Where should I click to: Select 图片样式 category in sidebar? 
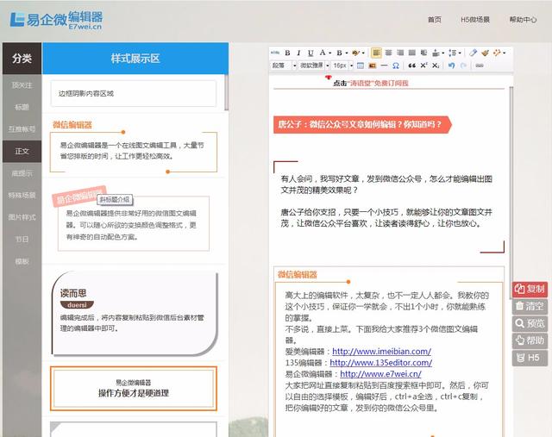pos(22,217)
